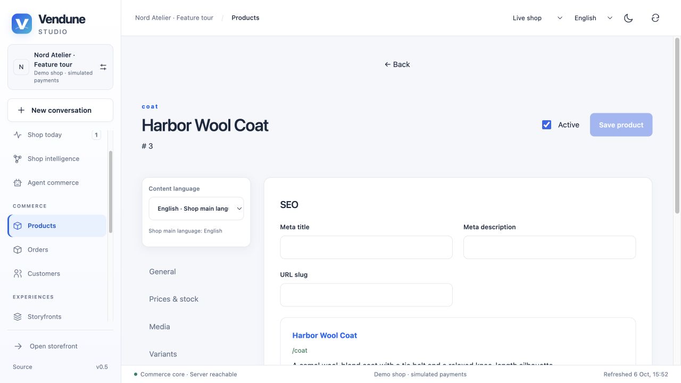Click the coat category label

click(150, 106)
